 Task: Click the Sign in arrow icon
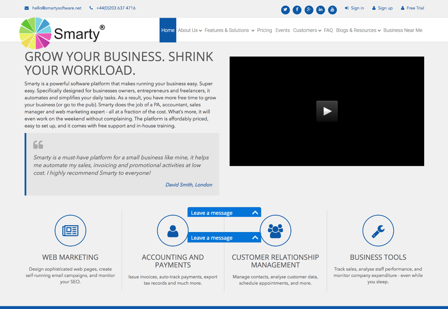[x=347, y=8]
